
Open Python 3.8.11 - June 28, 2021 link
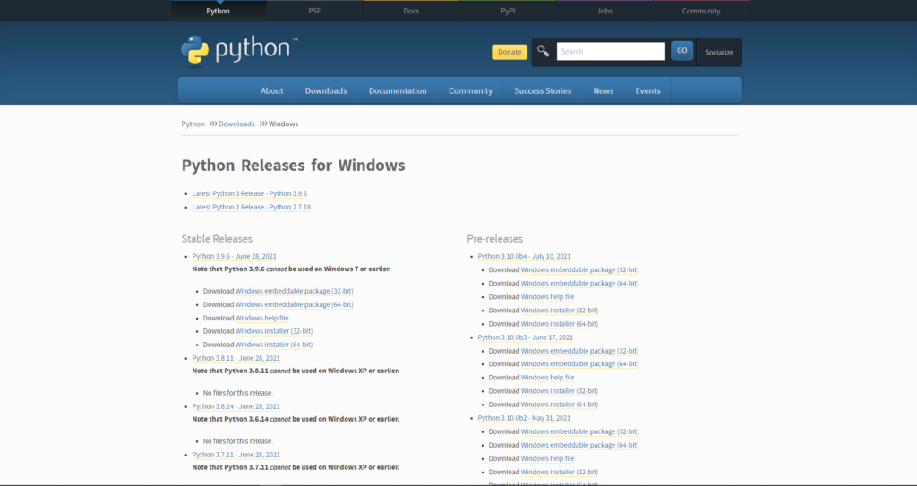236,358
